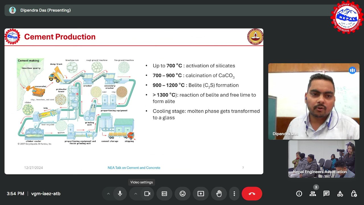
Task: Raise your hand
Action: [219, 194]
